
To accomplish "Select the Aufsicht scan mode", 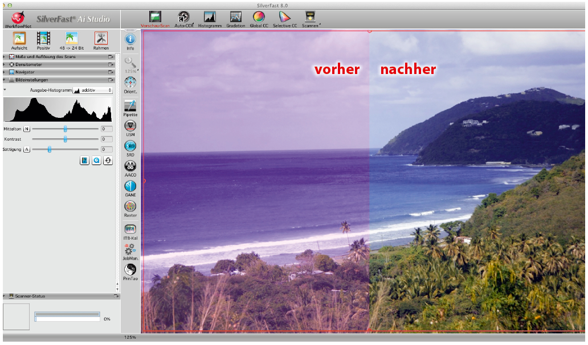I will click(19, 41).
